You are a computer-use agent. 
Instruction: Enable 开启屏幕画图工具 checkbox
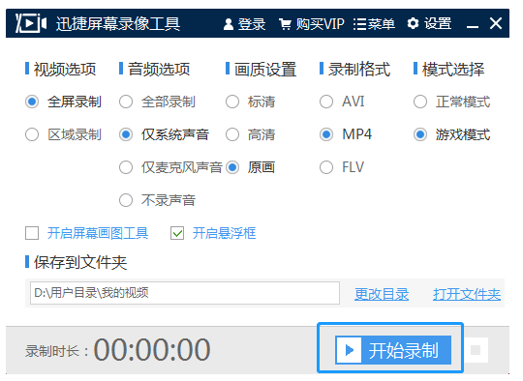pos(32,233)
